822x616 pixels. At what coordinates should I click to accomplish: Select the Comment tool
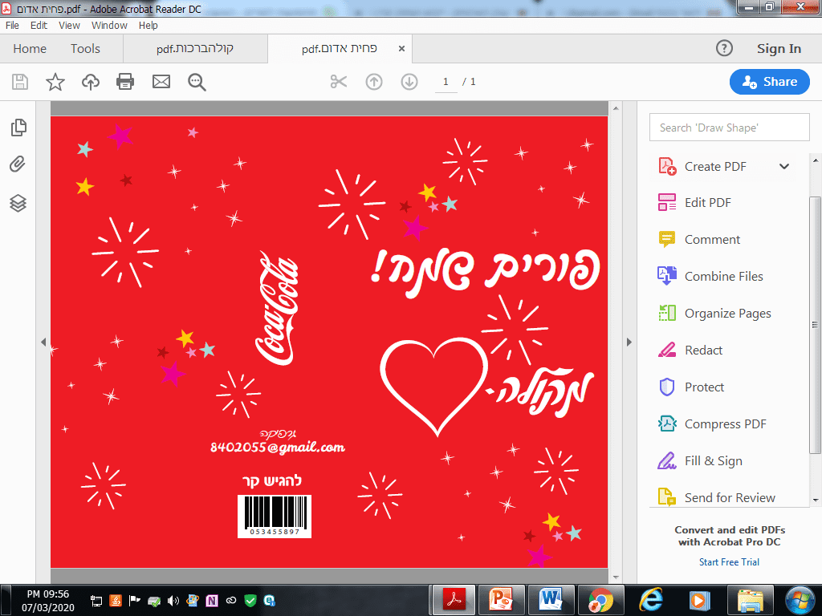(x=711, y=239)
